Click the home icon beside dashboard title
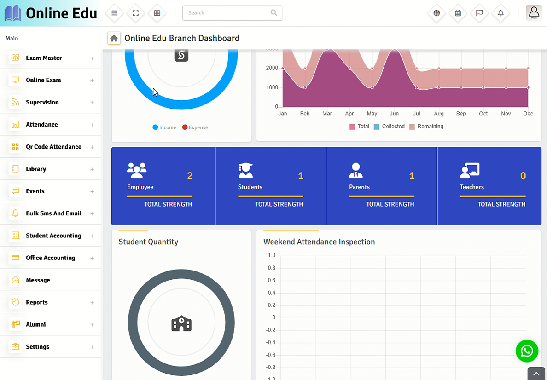This screenshot has width=547, height=380. (x=114, y=38)
